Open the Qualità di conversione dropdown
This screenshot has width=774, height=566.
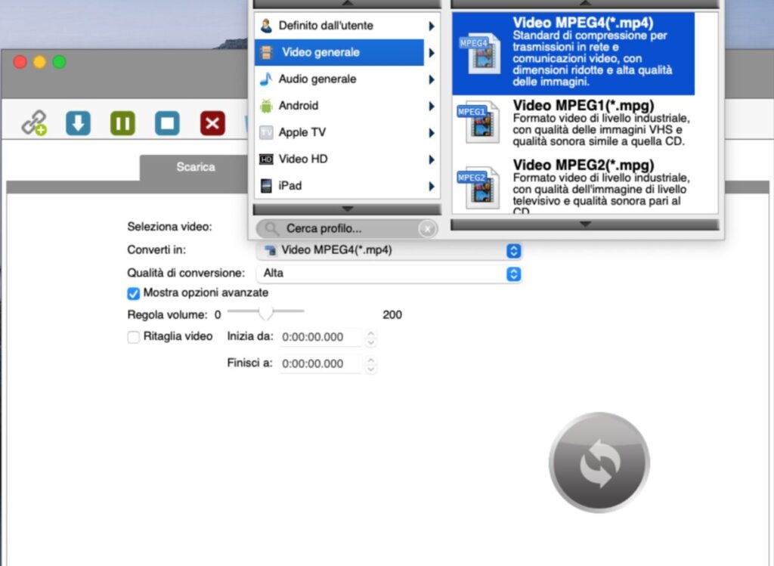click(x=389, y=274)
